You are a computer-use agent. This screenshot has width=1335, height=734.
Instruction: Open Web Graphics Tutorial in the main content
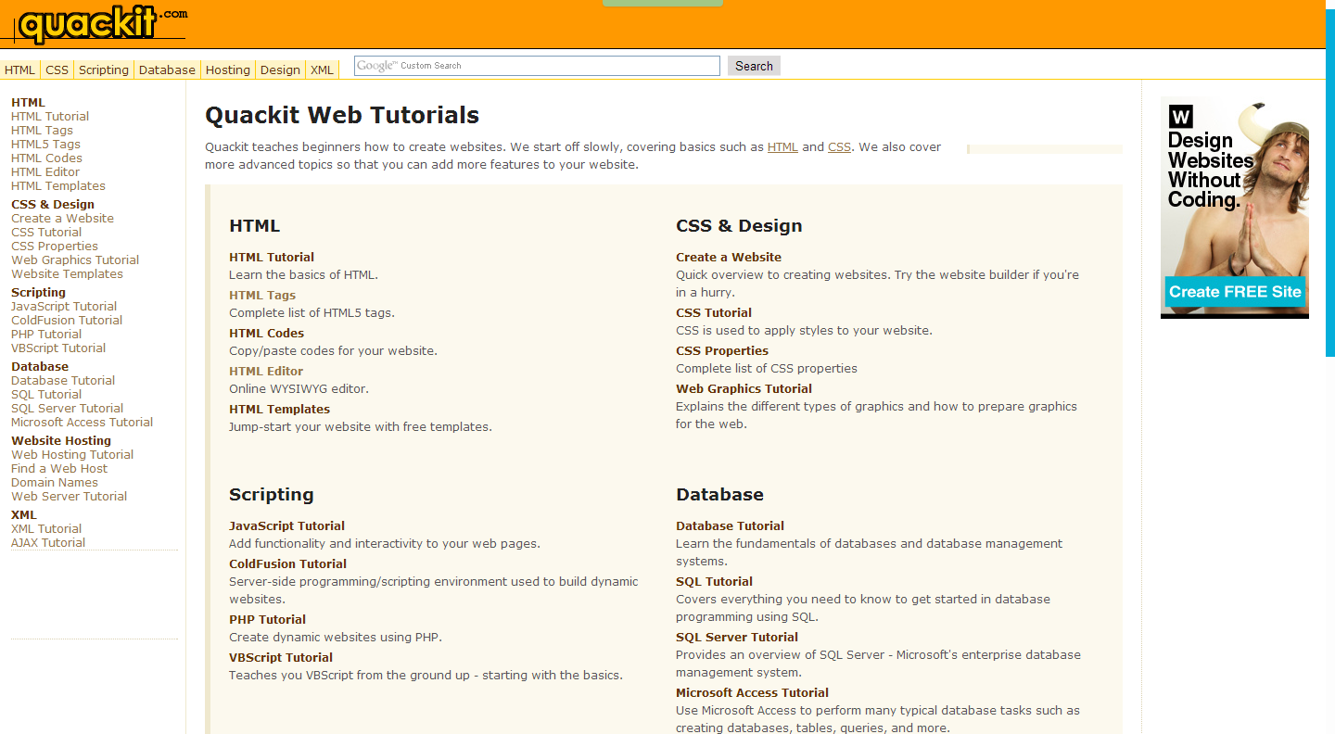coord(744,389)
